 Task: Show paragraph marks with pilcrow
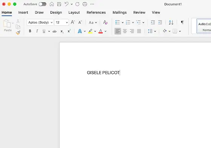pos(182,22)
